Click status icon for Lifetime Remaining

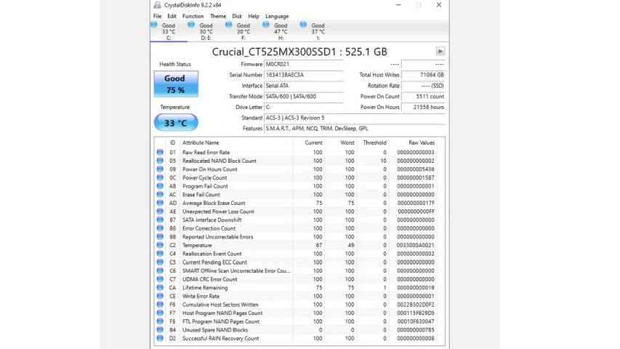coord(160,287)
